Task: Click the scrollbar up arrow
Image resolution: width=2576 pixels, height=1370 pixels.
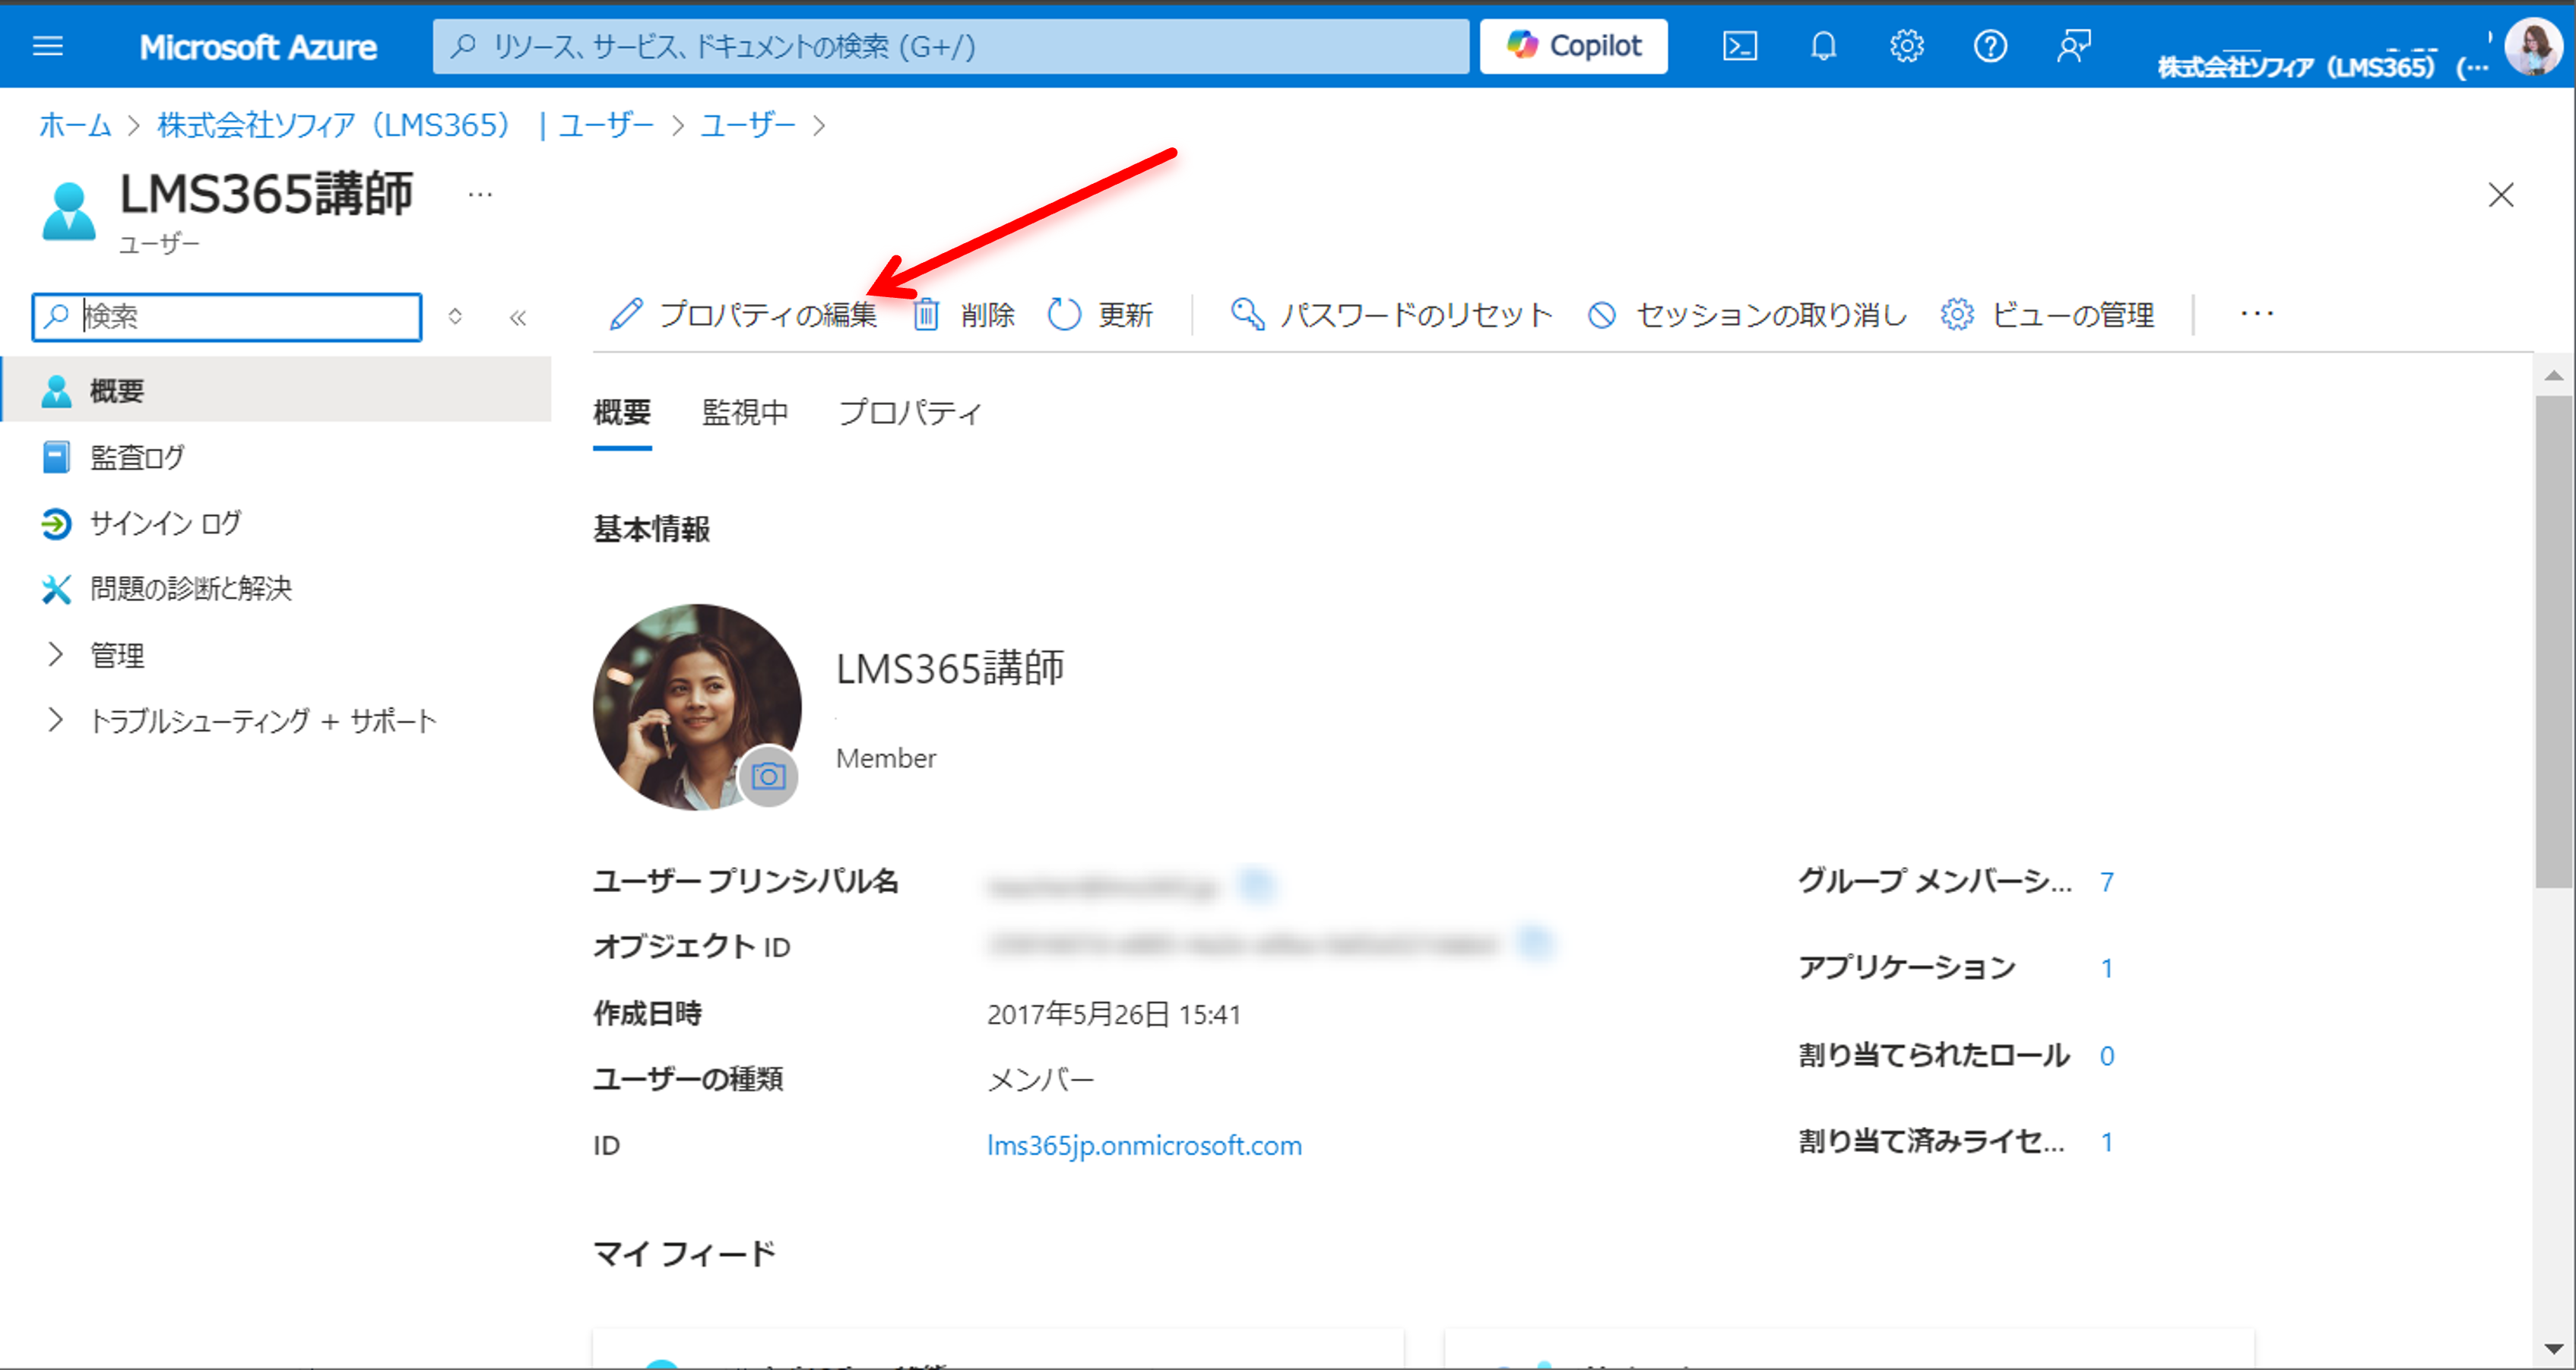Action: (x=2553, y=375)
